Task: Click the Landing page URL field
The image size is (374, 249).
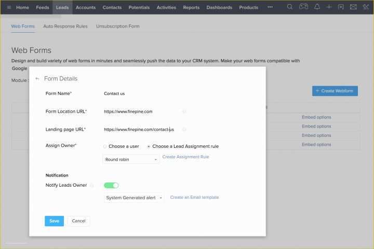Action: point(140,130)
